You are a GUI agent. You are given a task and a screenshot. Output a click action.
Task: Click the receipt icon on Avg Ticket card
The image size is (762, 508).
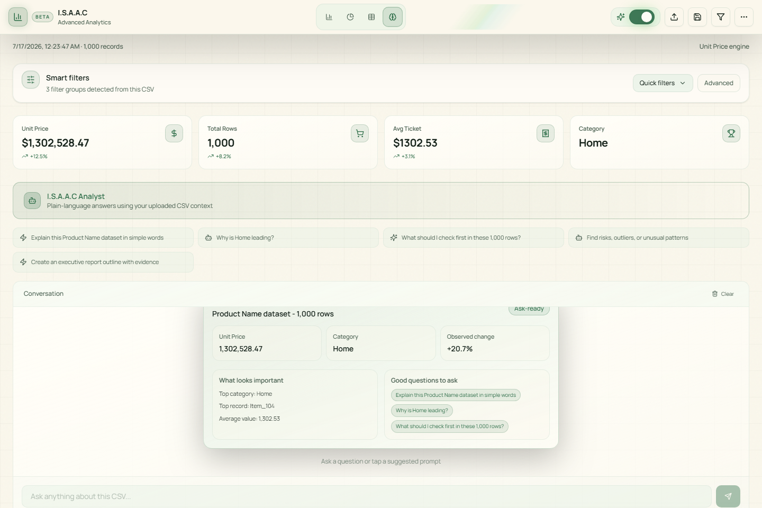tap(546, 133)
